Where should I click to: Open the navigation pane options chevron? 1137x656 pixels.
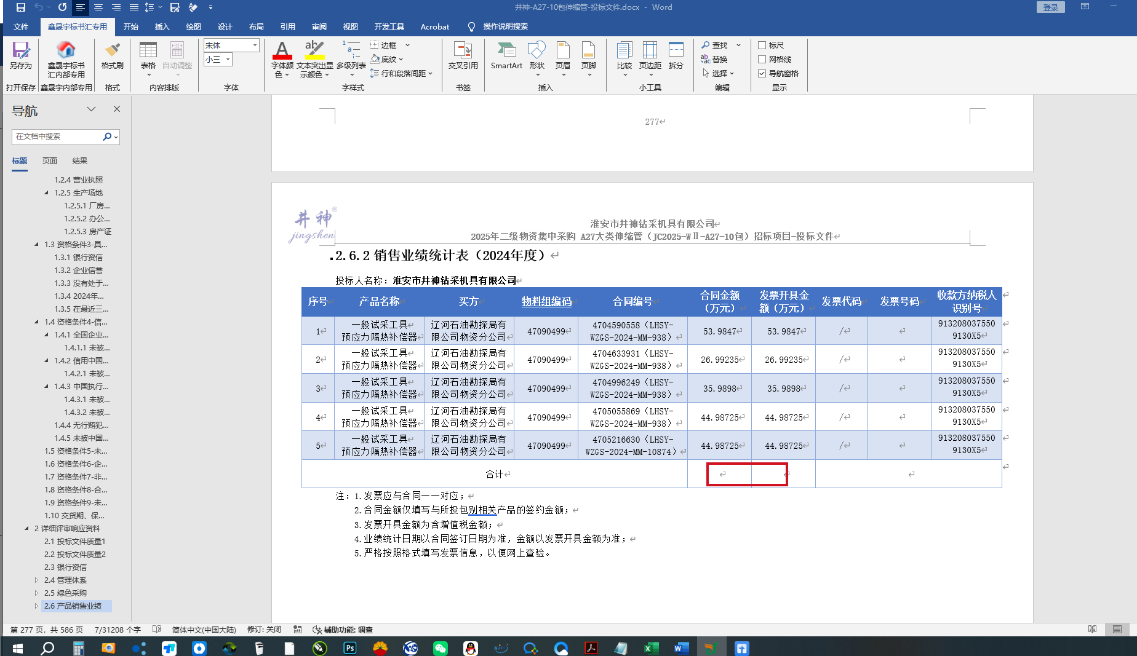tap(91, 109)
